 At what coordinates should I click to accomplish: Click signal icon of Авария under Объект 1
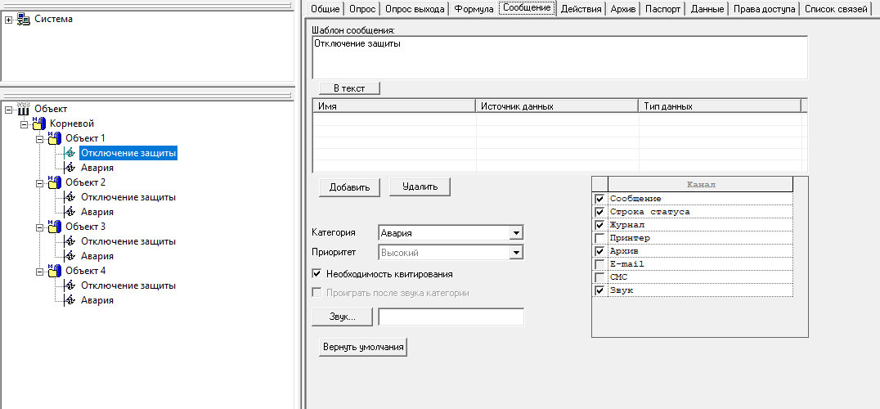pyautogui.click(x=70, y=168)
